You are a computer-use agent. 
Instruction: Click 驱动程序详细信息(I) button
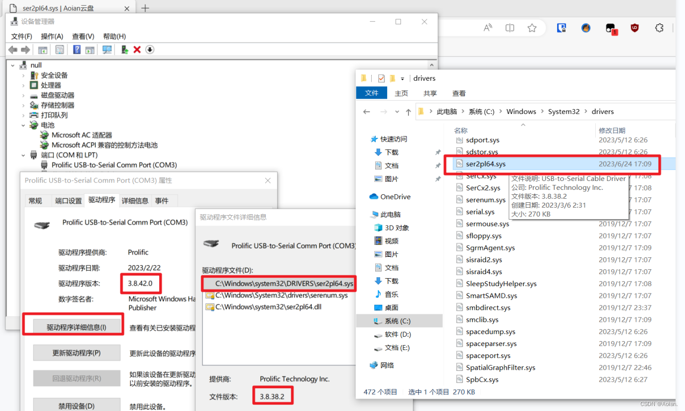pos(77,327)
